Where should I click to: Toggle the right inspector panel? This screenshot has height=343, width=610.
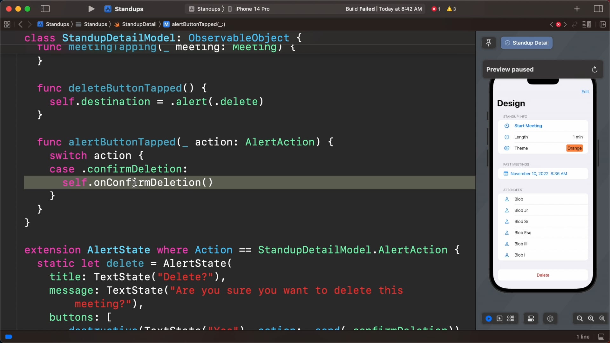[x=598, y=9]
